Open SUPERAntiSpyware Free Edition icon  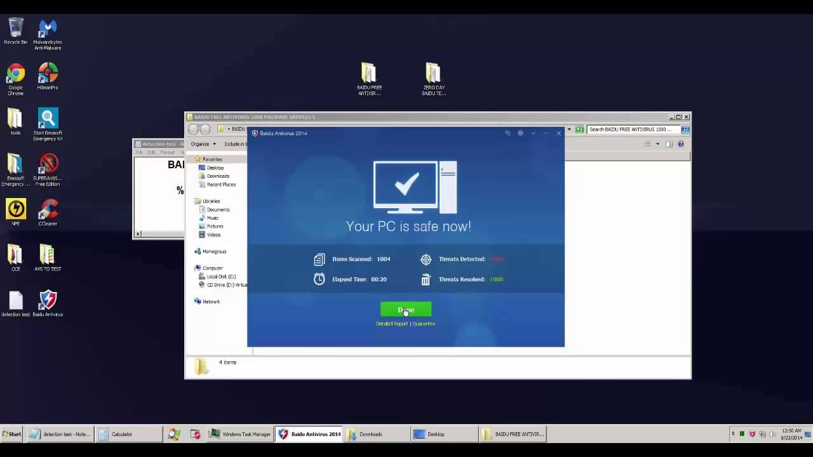pyautogui.click(x=48, y=170)
